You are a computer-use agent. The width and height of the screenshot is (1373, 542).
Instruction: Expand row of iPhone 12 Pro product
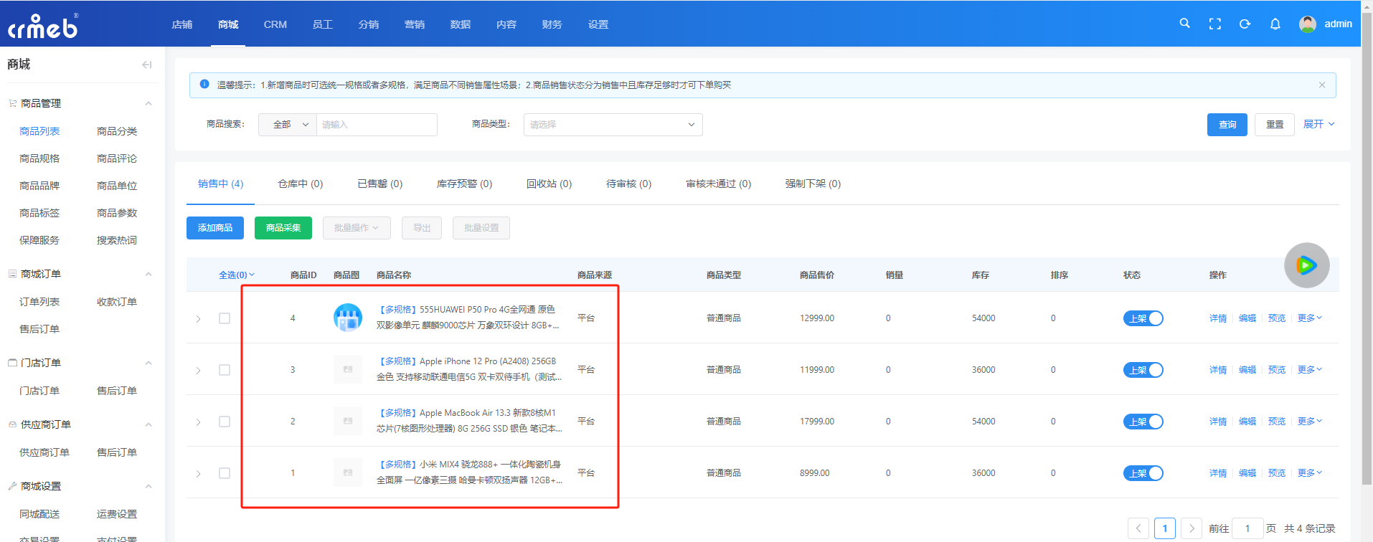[x=199, y=371]
